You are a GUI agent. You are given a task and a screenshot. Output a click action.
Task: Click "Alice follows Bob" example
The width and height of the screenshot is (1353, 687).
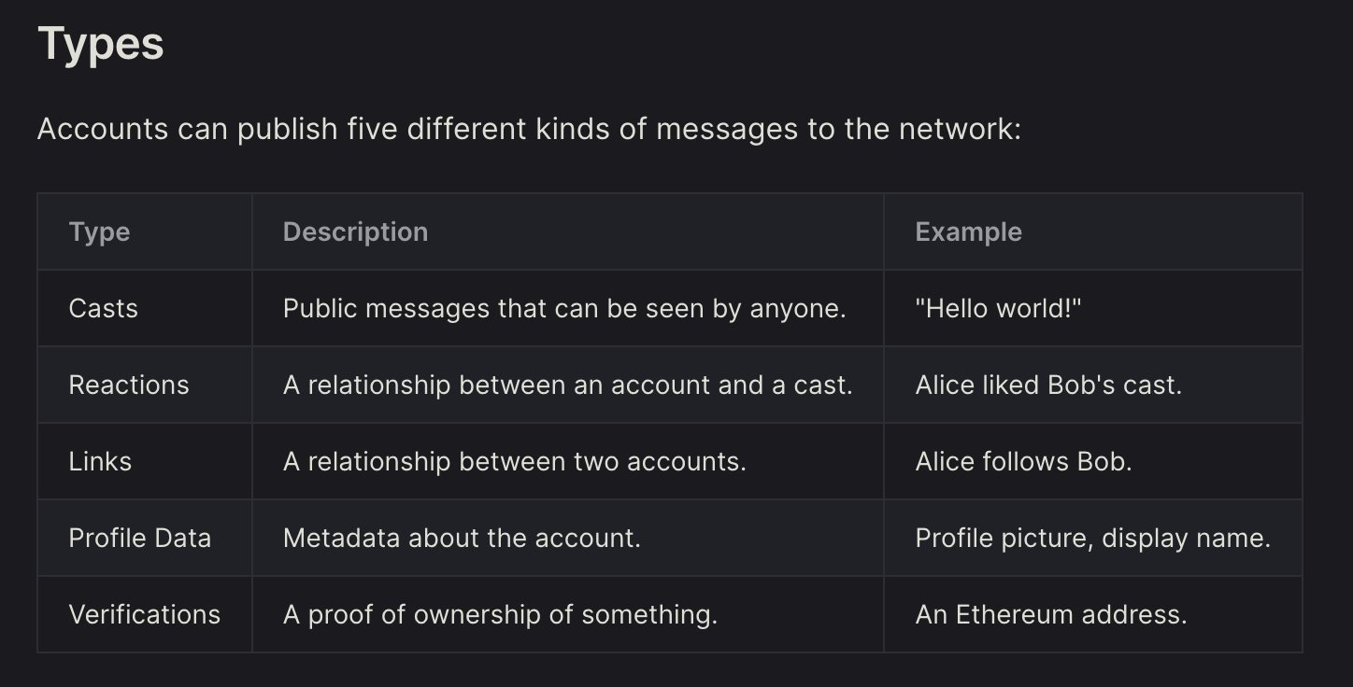(1023, 461)
